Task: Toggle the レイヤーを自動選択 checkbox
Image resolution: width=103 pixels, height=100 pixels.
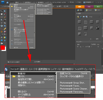Action: 3,6
